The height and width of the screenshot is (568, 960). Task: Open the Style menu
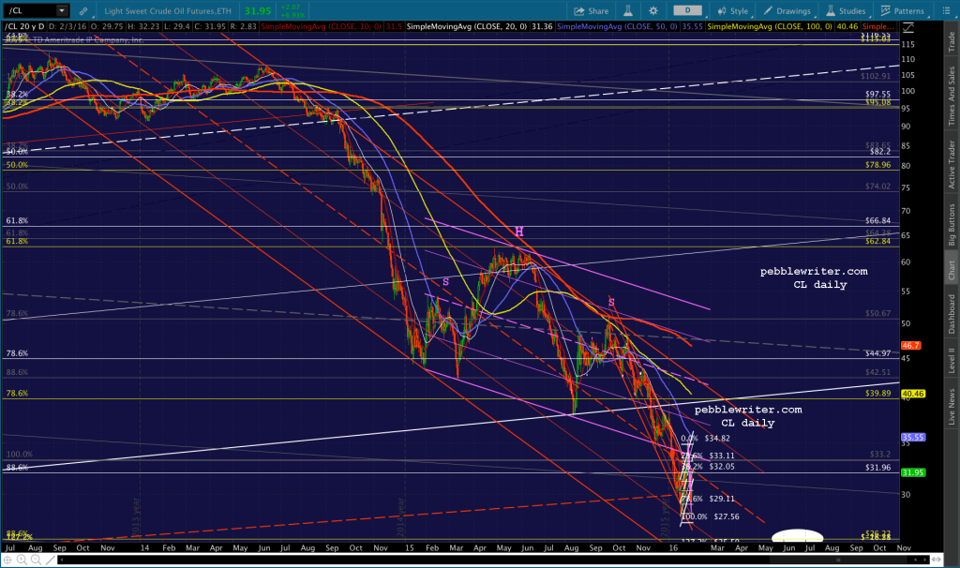733,11
